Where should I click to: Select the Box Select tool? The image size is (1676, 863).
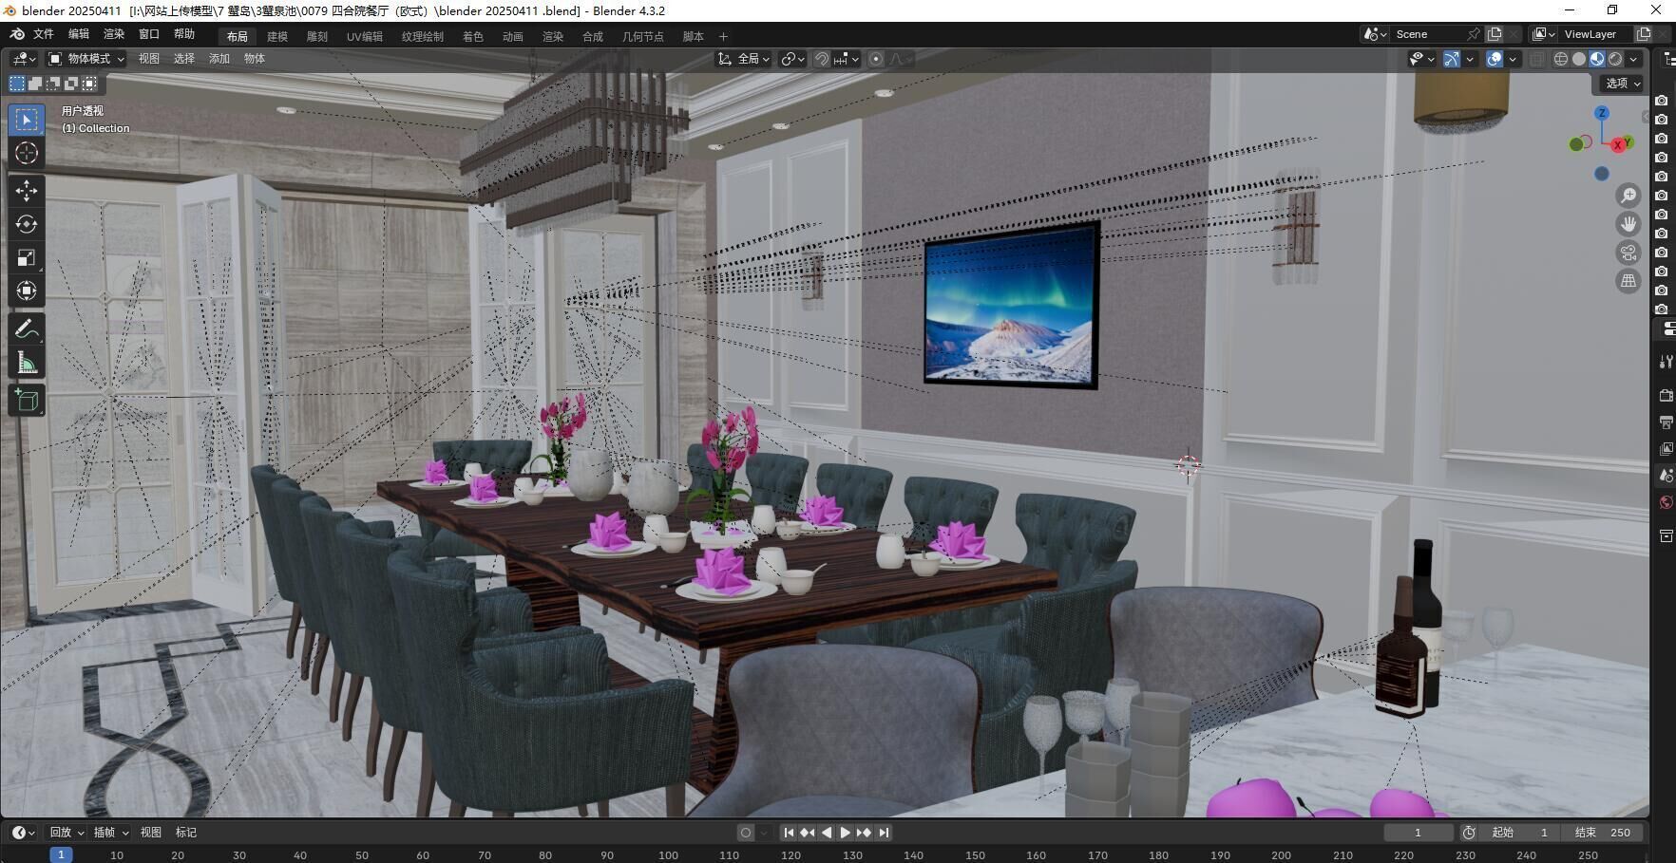point(27,120)
